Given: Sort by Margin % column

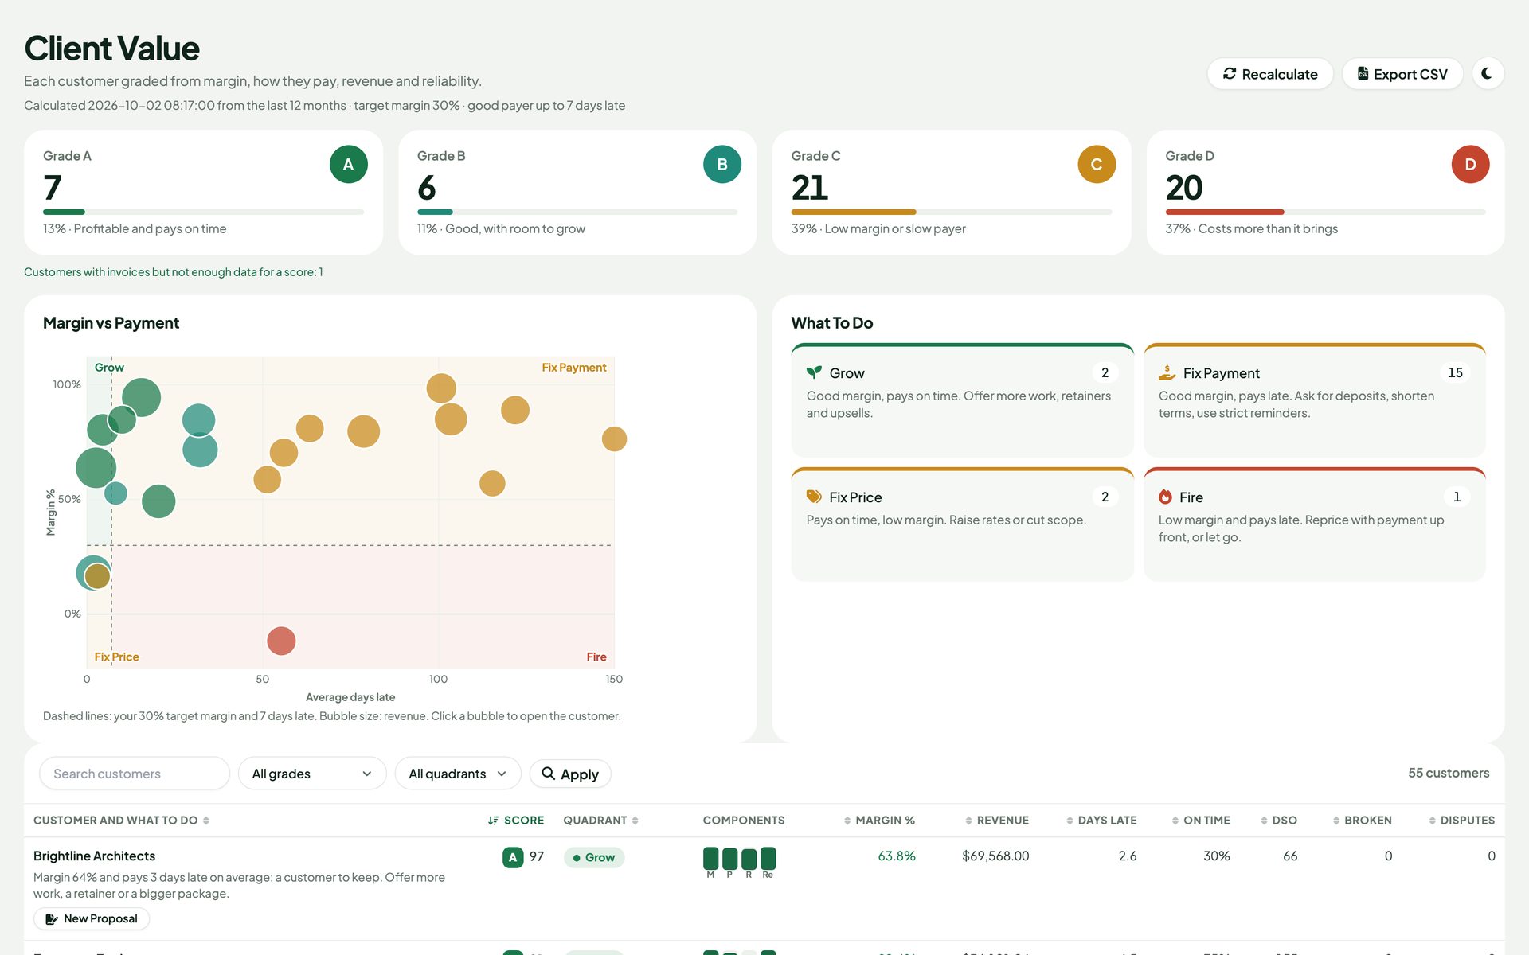Looking at the screenshot, I should tap(879, 820).
